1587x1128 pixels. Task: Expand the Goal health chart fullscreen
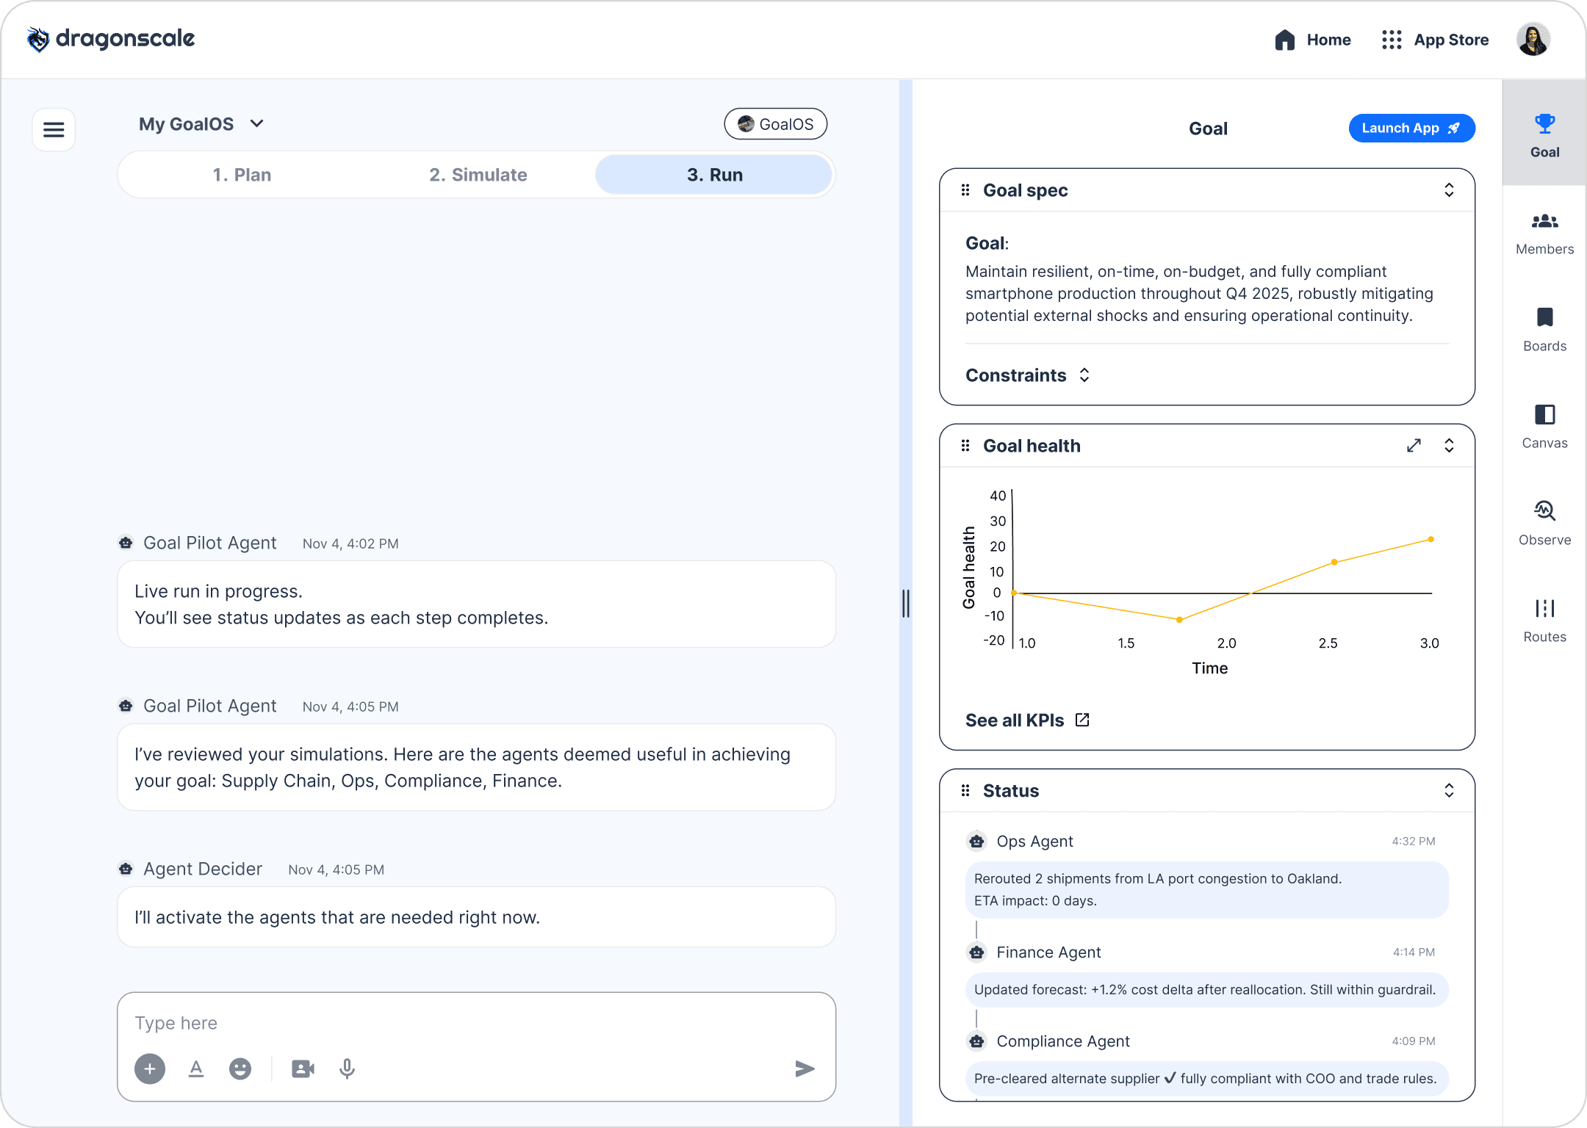coord(1414,446)
